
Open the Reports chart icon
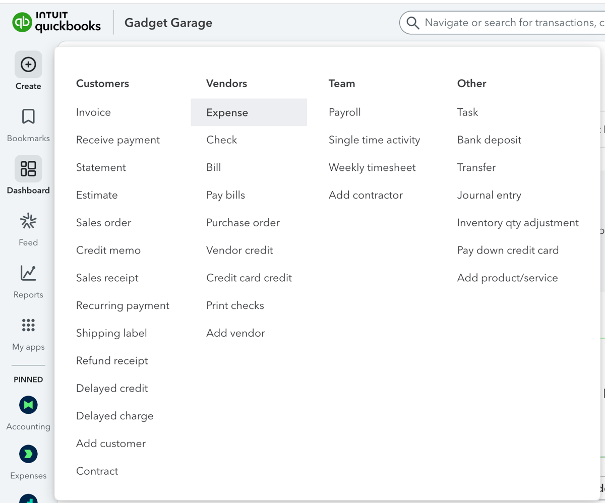pyautogui.click(x=28, y=273)
